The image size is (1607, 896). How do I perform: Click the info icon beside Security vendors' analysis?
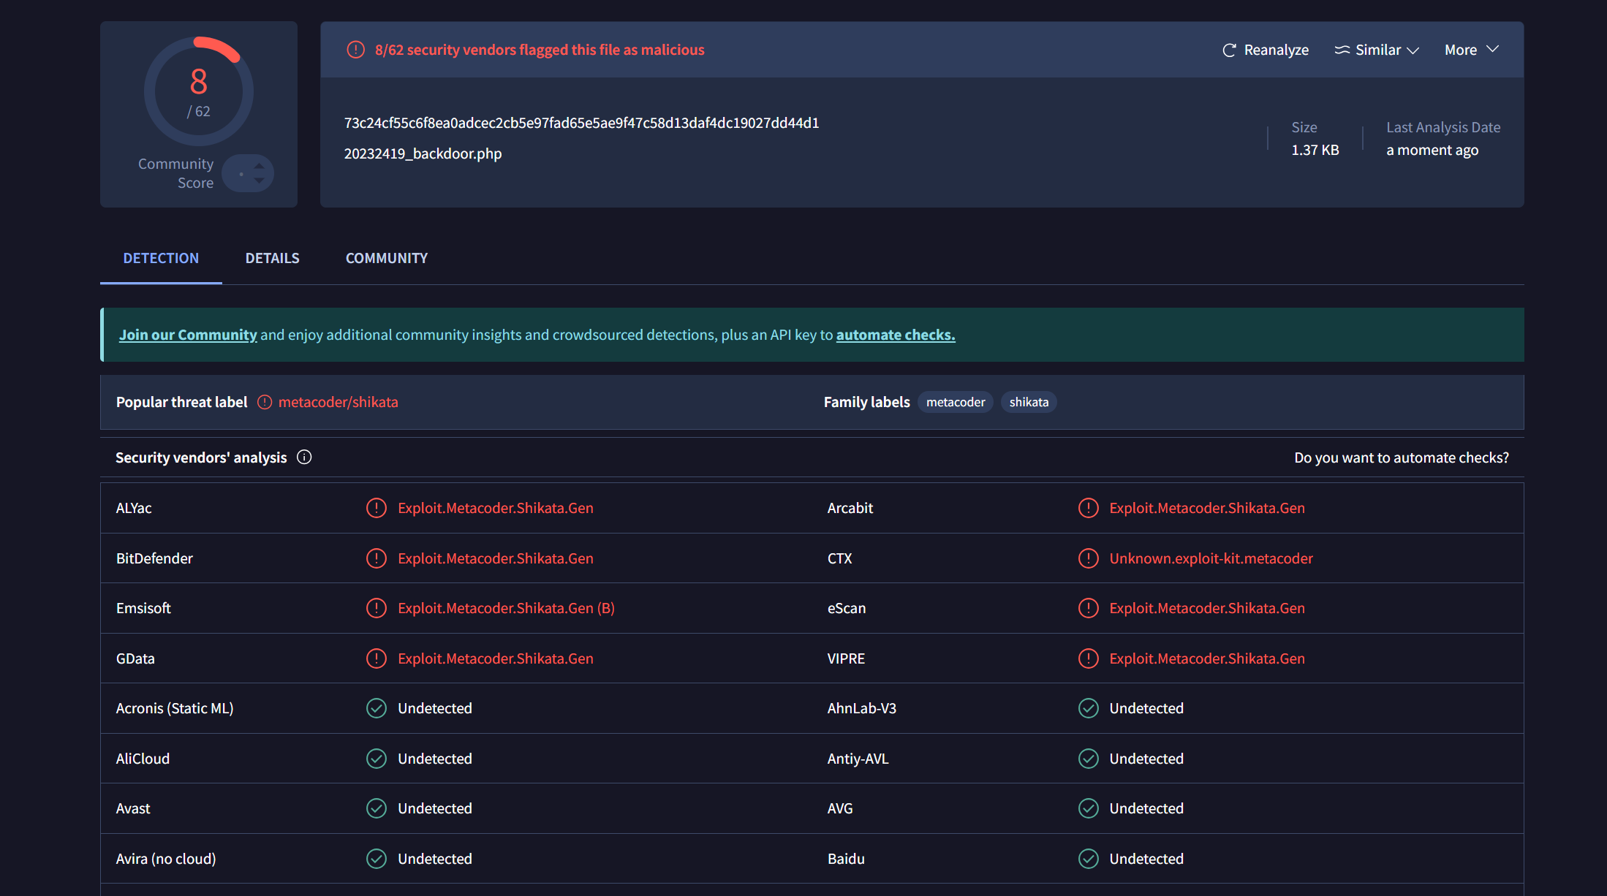[304, 457]
